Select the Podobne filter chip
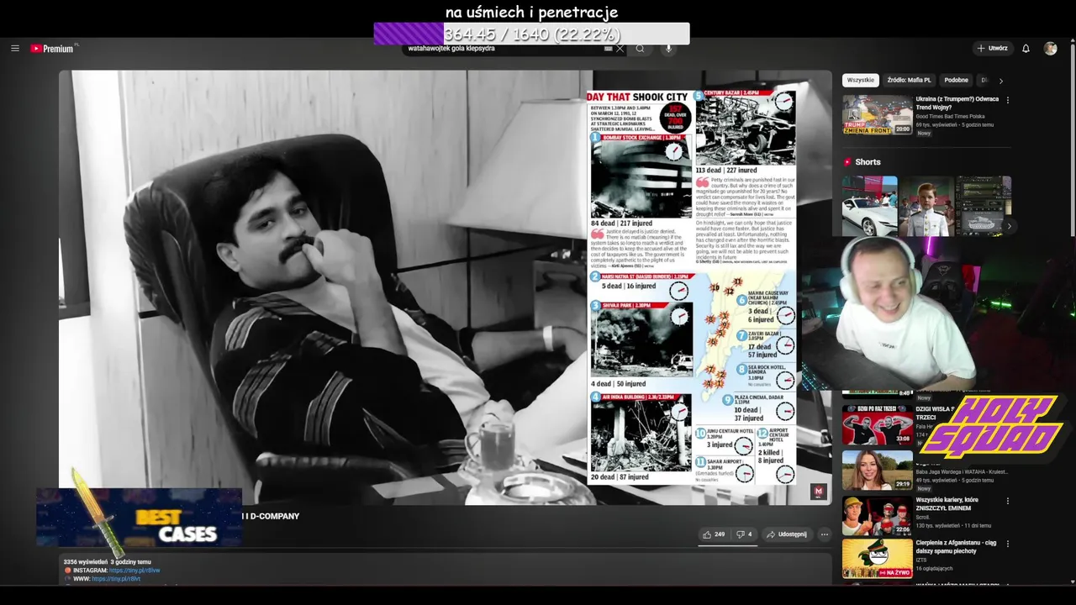The image size is (1076, 605). point(956,80)
